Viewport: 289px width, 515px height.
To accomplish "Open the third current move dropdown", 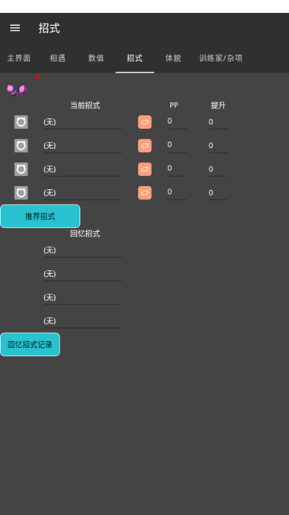I will coord(83,169).
